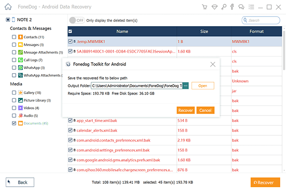This screenshot has height=191, width=286.
Task: Toggle the NOTE 2 device checkbox
Action: coord(8,19)
